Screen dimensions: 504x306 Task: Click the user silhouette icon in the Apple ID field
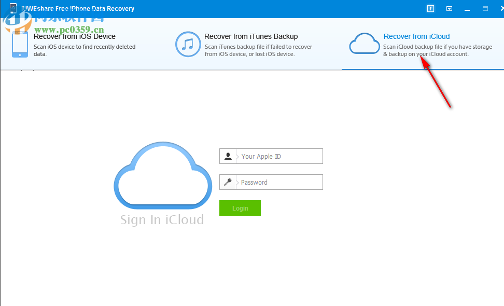click(x=228, y=156)
